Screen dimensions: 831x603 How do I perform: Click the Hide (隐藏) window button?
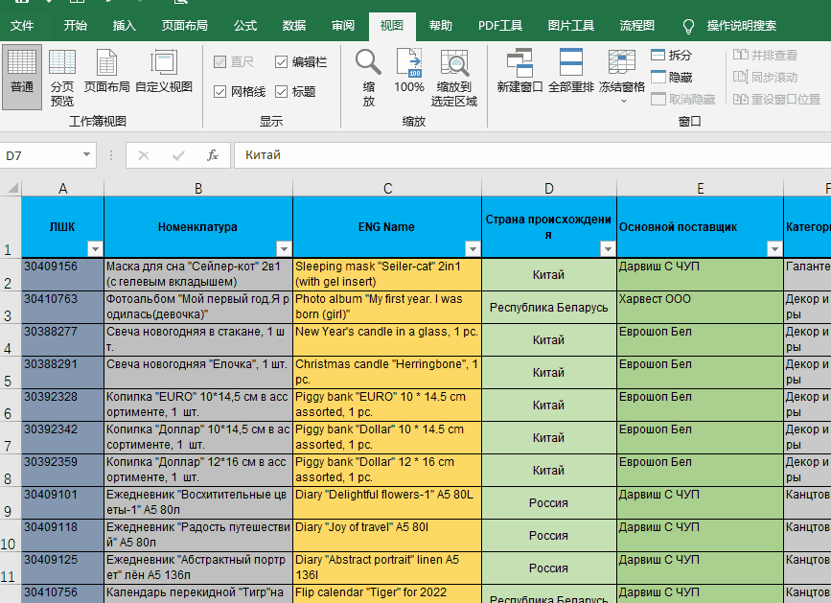[x=671, y=77]
